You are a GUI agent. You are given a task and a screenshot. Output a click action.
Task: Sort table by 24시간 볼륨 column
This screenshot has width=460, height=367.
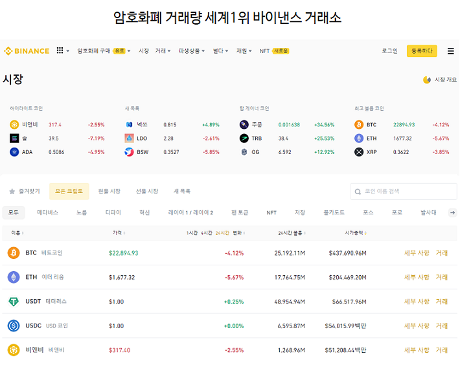click(292, 233)
